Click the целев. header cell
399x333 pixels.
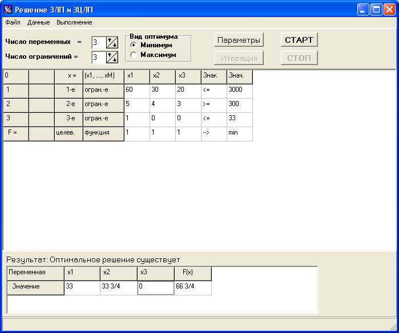(68, 133)
